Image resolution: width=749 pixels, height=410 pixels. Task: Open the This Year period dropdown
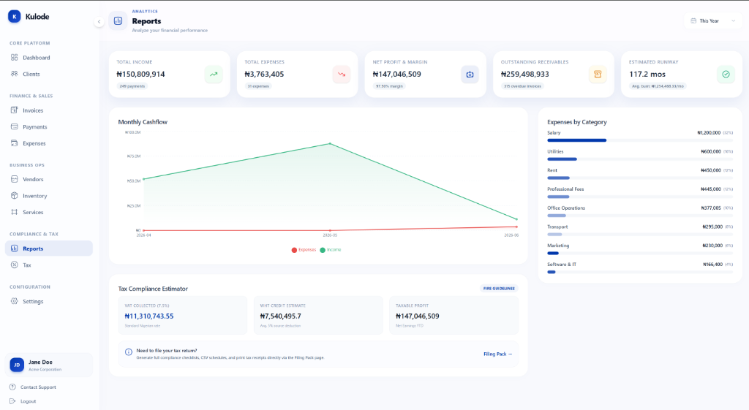tap(712, 21)
